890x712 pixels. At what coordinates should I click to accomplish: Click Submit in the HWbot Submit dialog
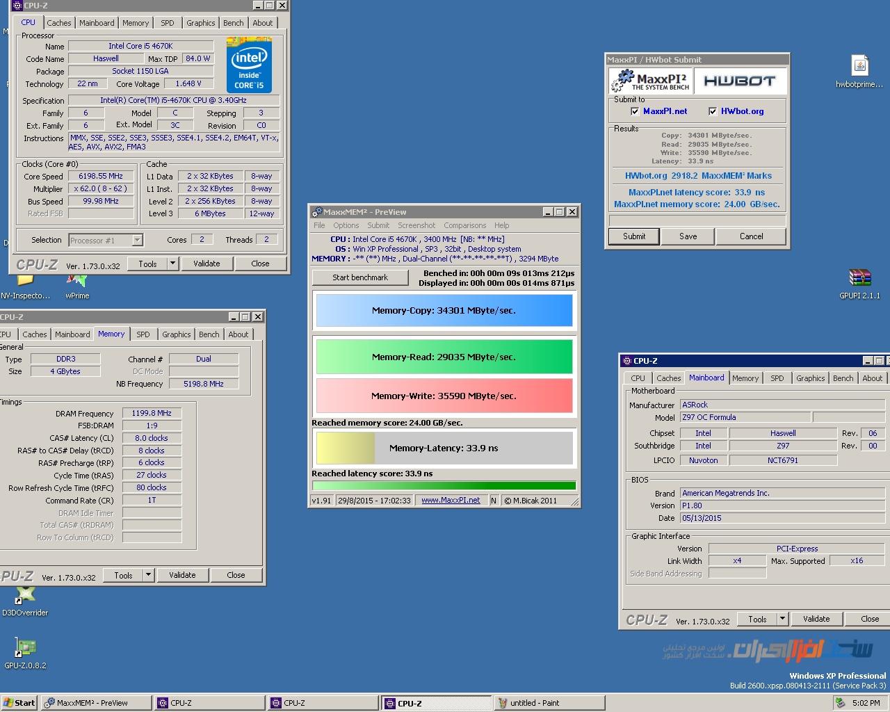[x=634, y=236]
